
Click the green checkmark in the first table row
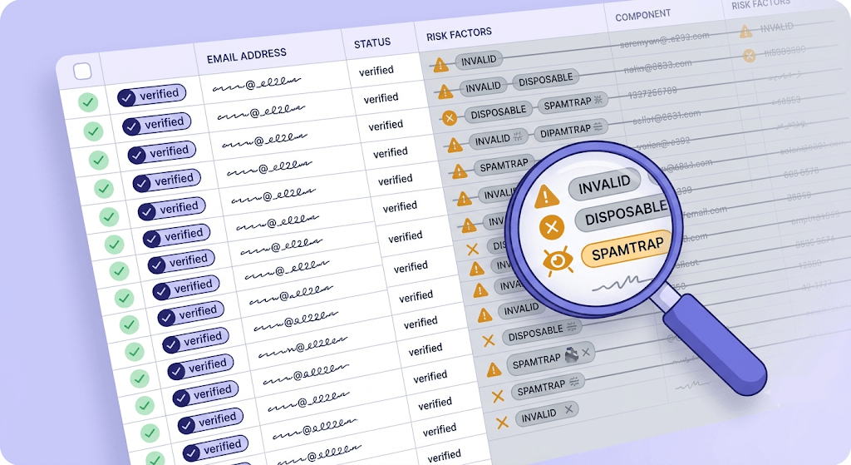point(88,102)
